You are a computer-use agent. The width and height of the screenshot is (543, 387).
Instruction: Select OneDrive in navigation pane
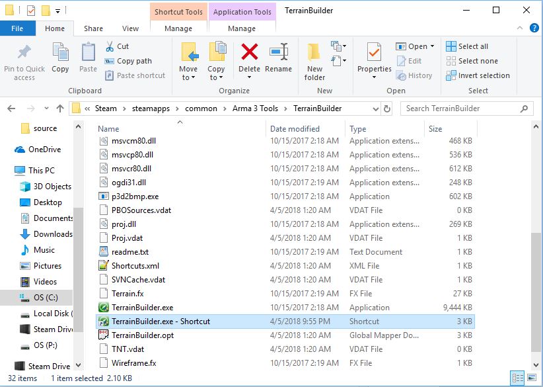tap(38, 150)
